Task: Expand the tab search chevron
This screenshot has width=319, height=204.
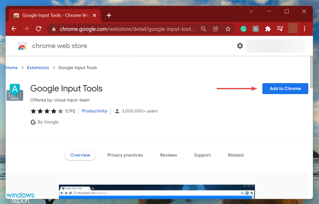Action: click(251, 11)
